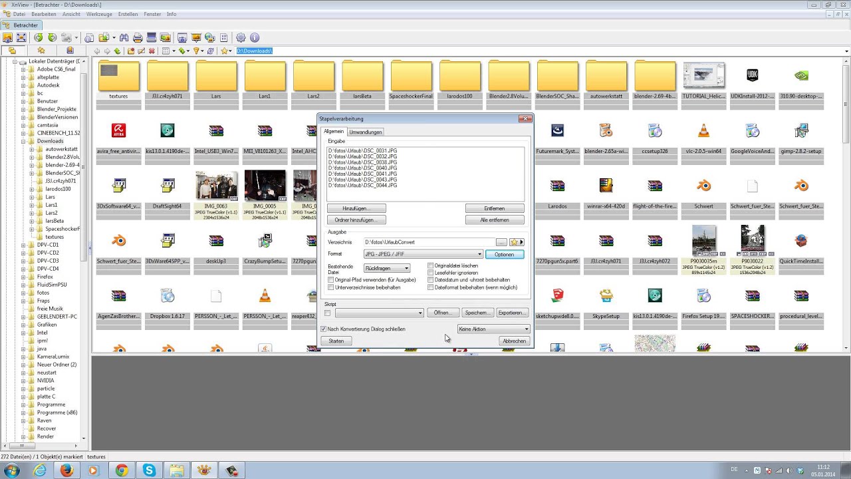Click the 'Alle entfernen' button
851x479 pixels.
click(495, 220)
